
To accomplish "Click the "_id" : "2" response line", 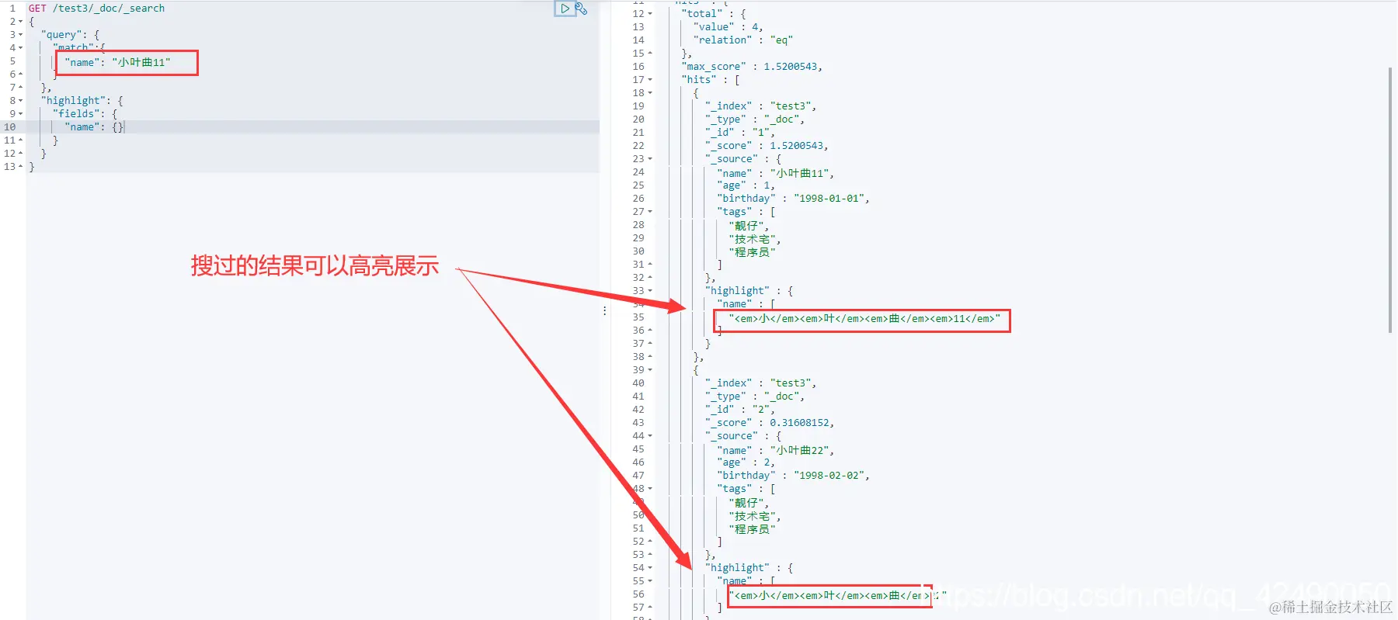I will pyautogui.click(x=739, y=410).
